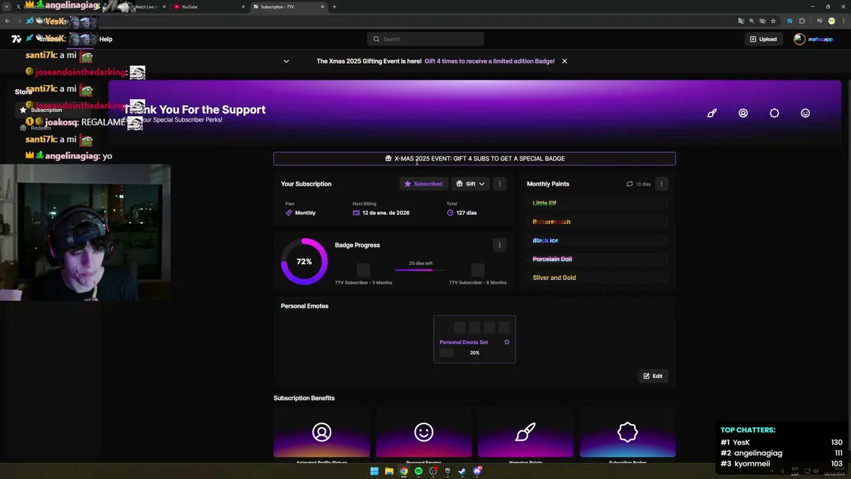Click the 25 días left progress bar
Image resolution: width=851 pixels, height=479 pixels.
point(420,269)
